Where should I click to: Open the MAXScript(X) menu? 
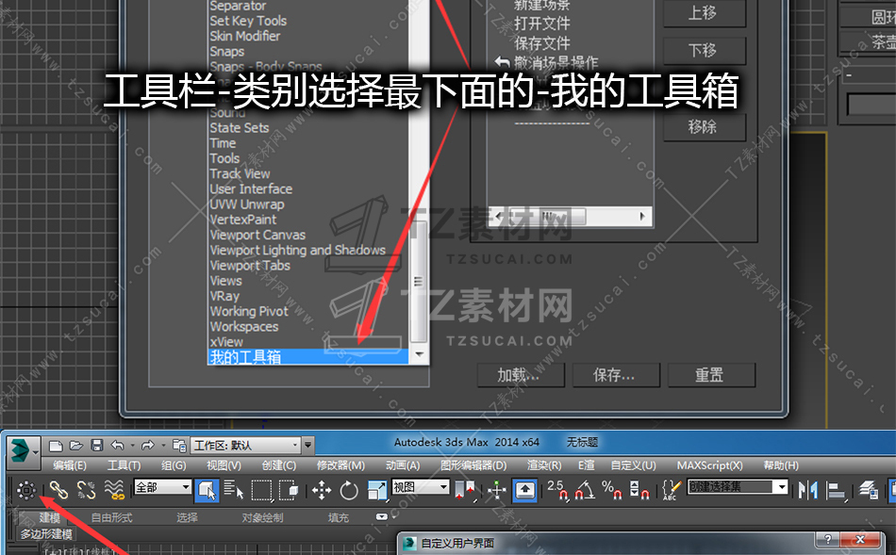pos(709,465)
